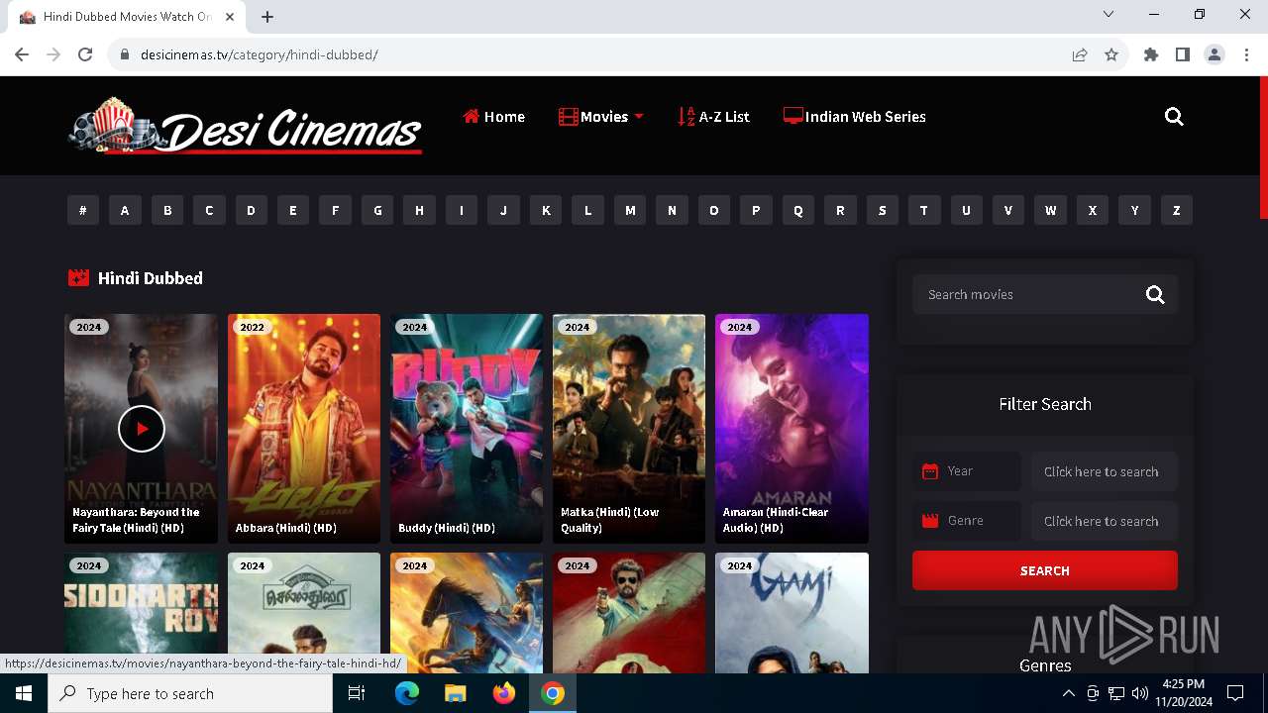
Task: Open the Chrome profile avatar icon
Action: click(1215, 54)
